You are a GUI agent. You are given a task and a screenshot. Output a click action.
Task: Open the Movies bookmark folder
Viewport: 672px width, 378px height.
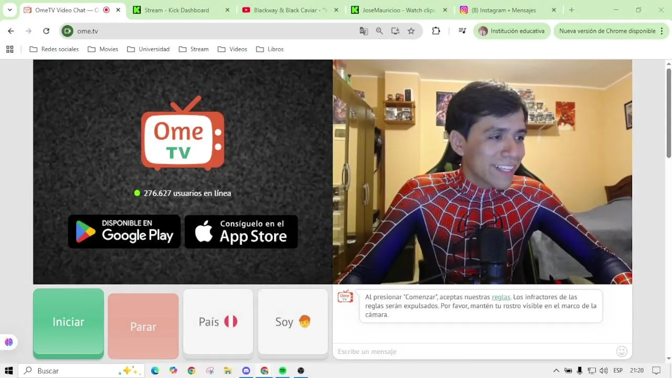coord(103,49)
